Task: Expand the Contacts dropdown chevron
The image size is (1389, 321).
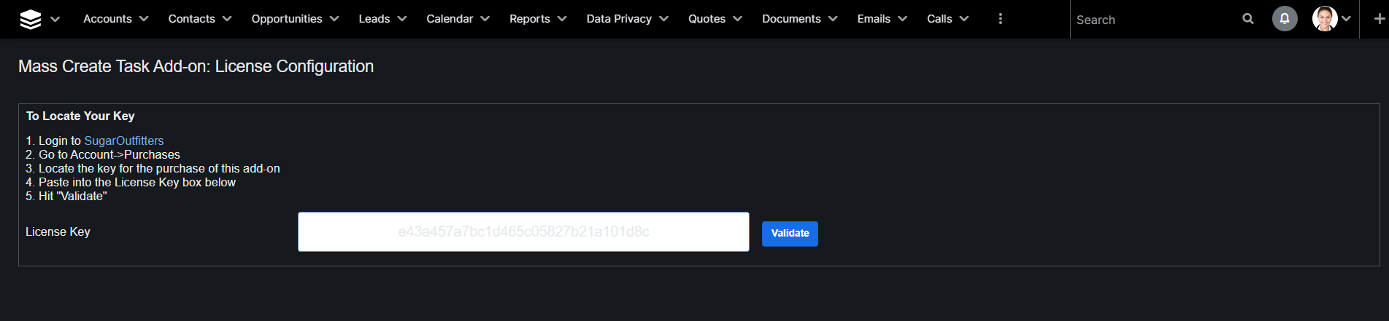Action: [227, 19]
